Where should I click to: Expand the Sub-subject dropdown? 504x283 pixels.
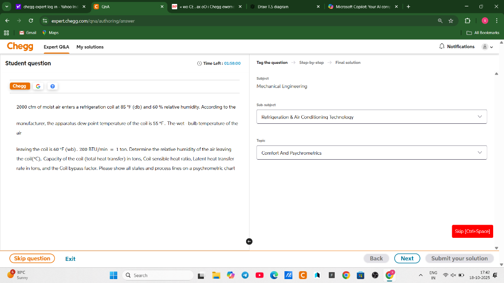tap(372, 117)
